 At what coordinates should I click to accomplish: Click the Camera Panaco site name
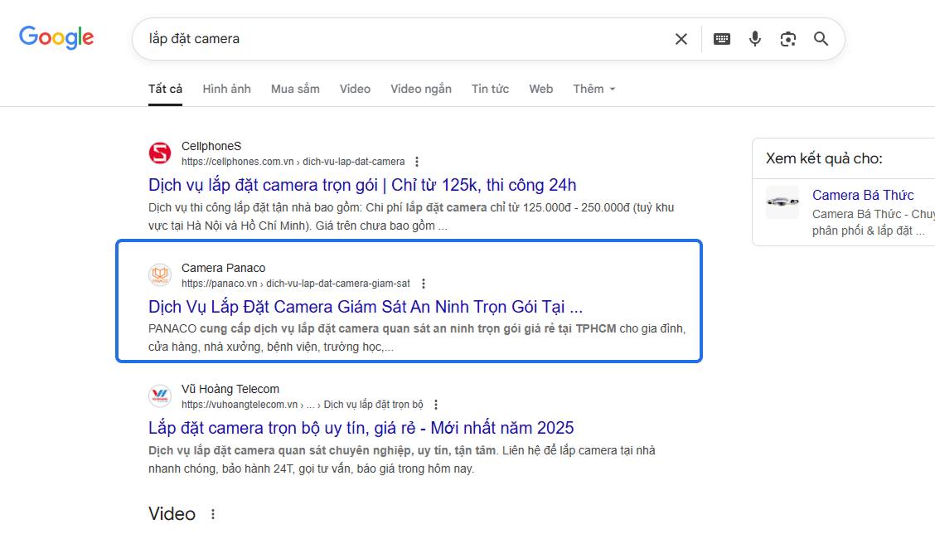224,268
